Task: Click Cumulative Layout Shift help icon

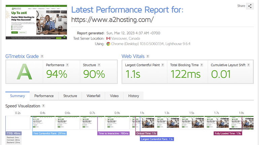Action: [249, 65]
